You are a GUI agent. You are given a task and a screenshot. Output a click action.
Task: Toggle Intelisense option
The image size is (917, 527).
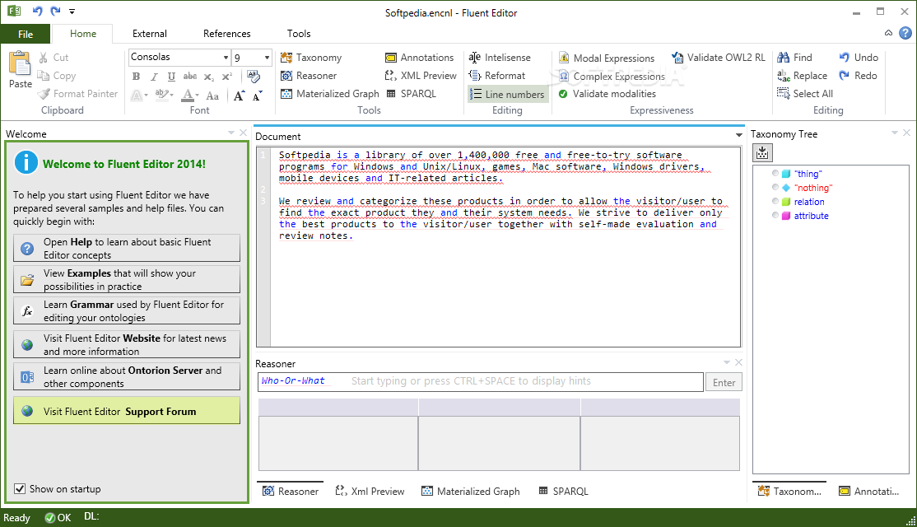pyautogui.click(x=500, y=58)
